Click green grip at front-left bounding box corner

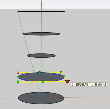(18, 82)
